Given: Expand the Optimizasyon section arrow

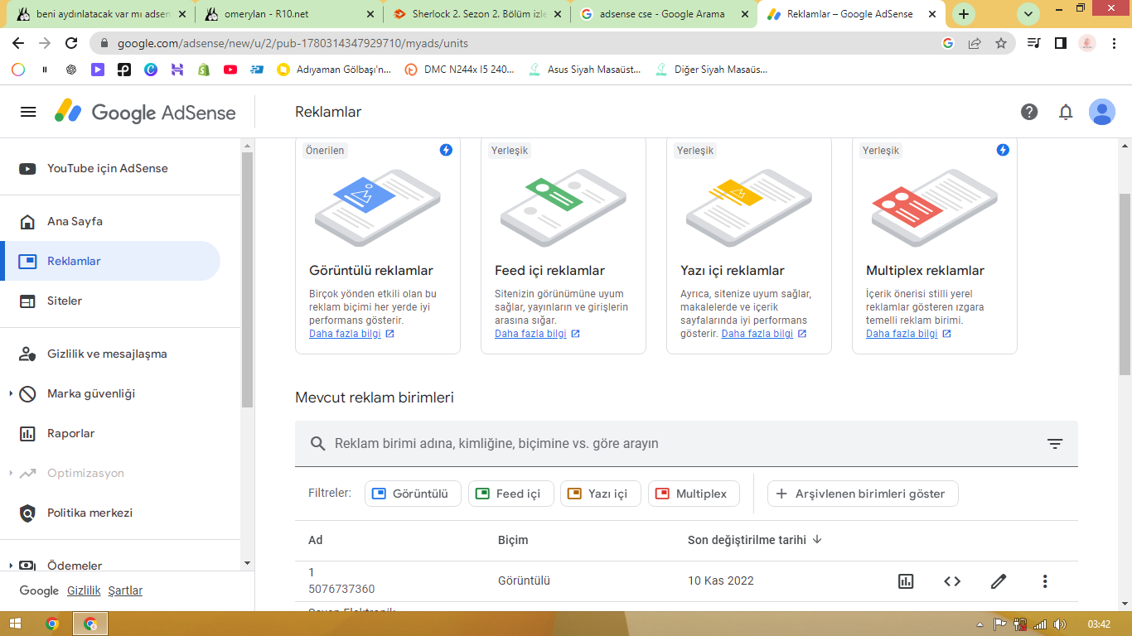Looking at the screenshot, I should pyautogui.click(x=11, y=473).
